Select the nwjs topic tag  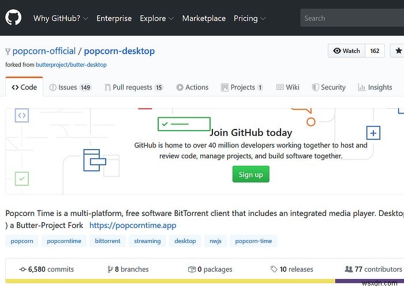[x=215, y=241]
